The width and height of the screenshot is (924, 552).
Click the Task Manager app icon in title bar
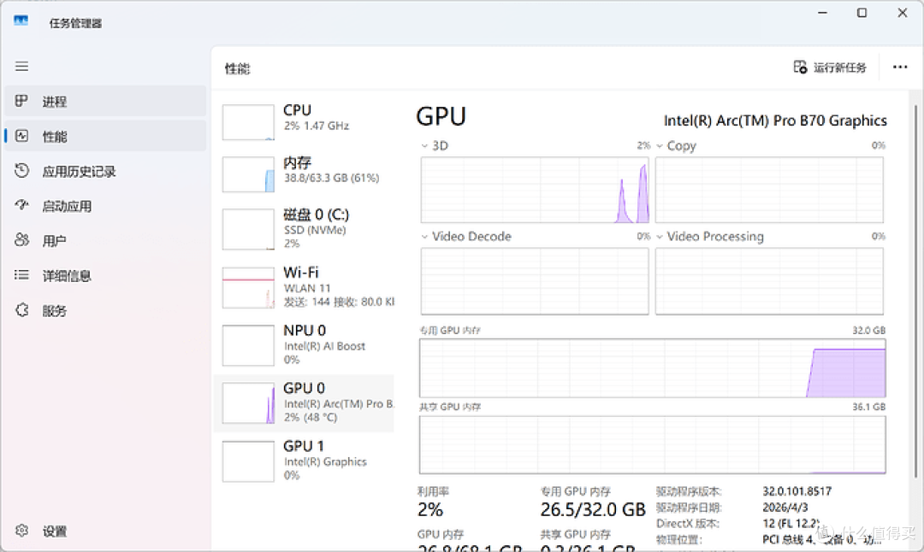point(21,21)
